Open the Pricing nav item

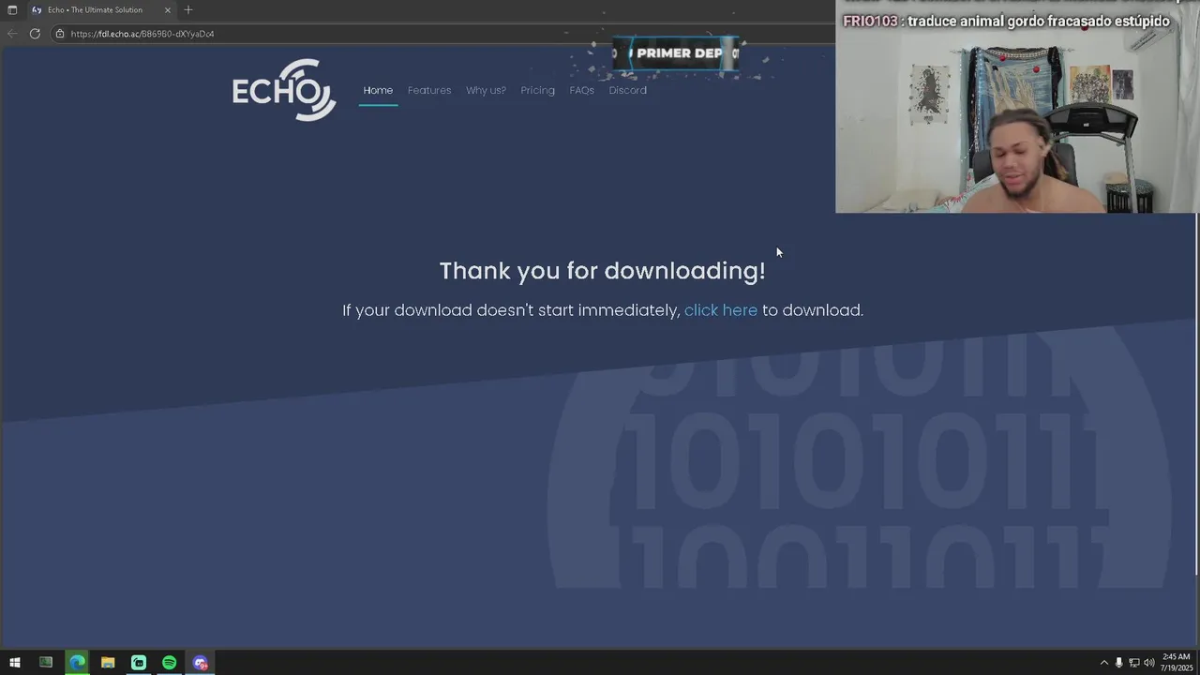(x=538, y=90)
